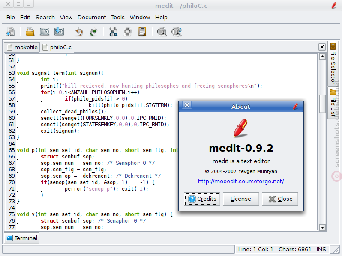Click the perror("semop p") line
This screenshot has height=256, width=342.
tap(106, 189)
